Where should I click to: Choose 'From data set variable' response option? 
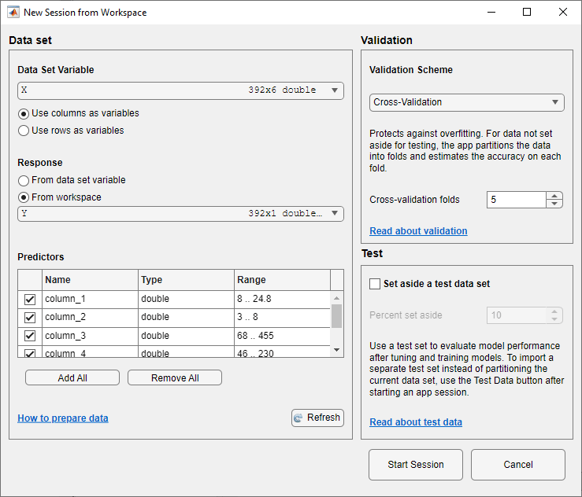(24, 180)
